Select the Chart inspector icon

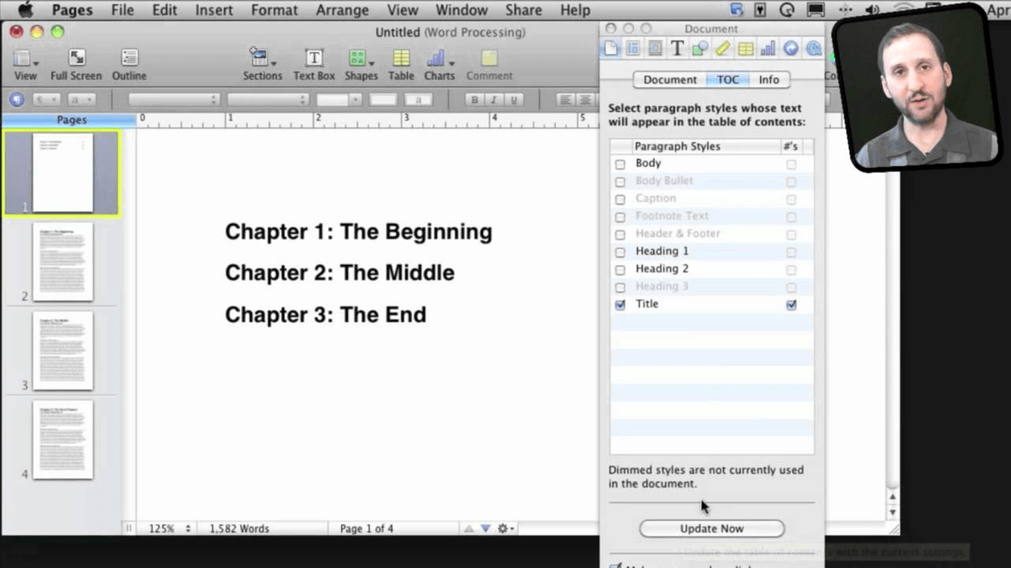tap(768, 49)
